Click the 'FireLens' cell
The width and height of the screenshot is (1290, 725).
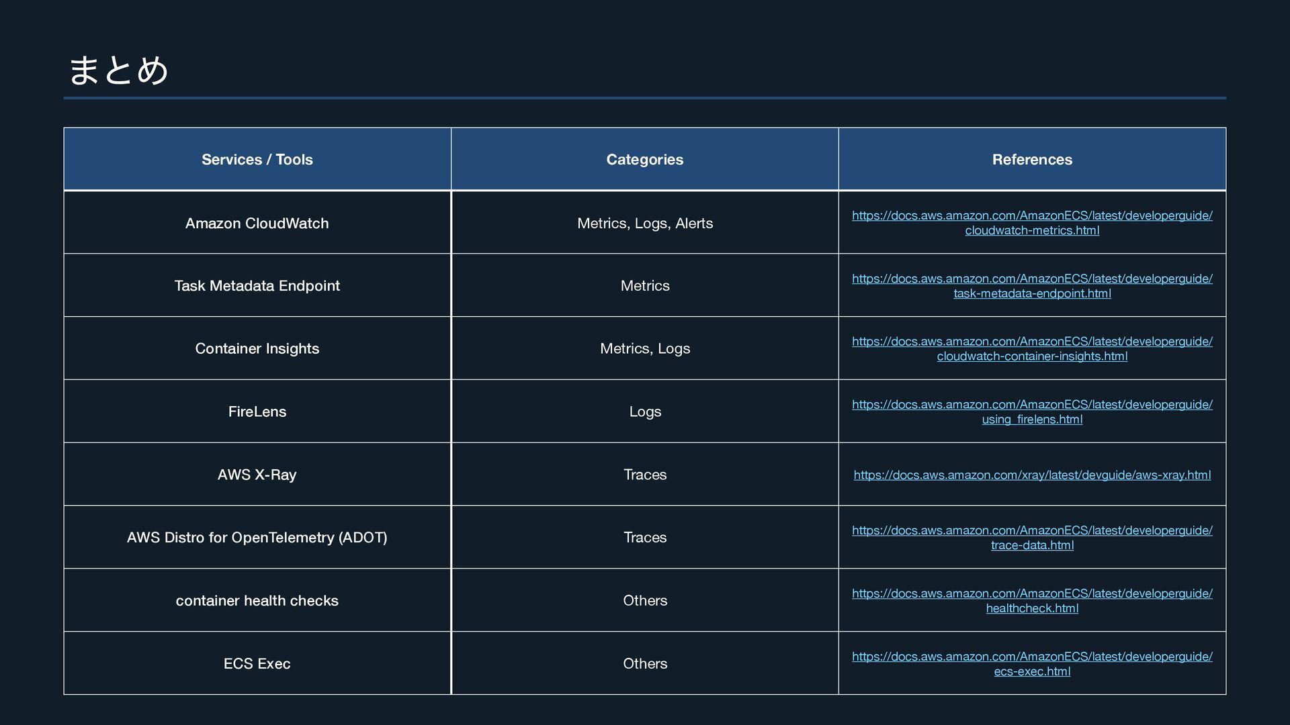pyautogui.click(x=257, y=412)
